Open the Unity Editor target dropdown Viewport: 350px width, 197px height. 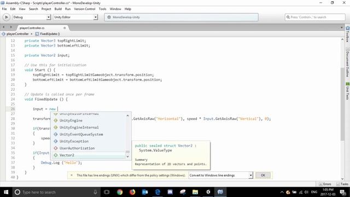click(75, 17)
